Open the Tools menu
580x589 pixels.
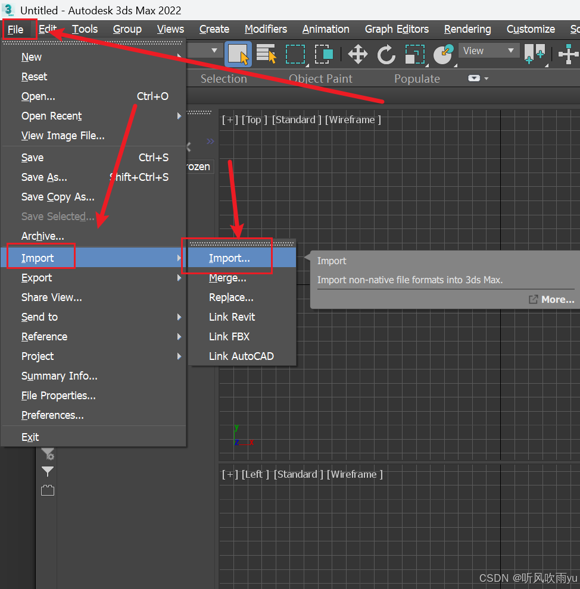[85, 29]
